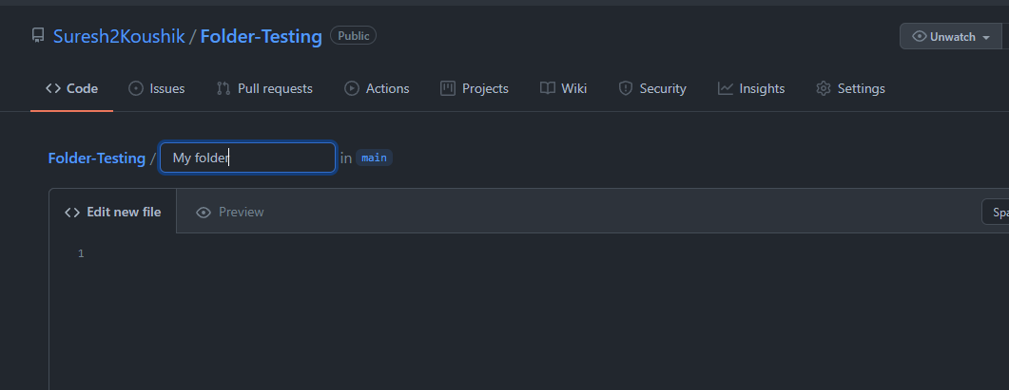Image resolution: width=1009 pixels, height=390 pixels.
Task: Open the Issues tab
Action: click(156, 88)
